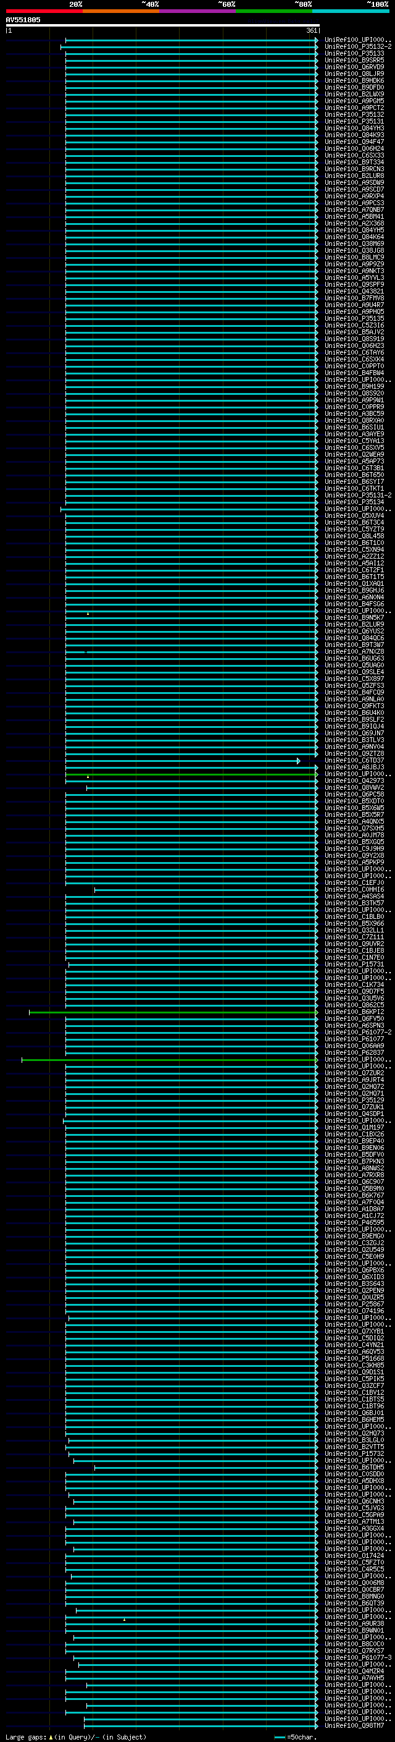Select hit UniRef100_Q6RVD9
Viewport: 395px width, 1742px height.
(354, 67)
